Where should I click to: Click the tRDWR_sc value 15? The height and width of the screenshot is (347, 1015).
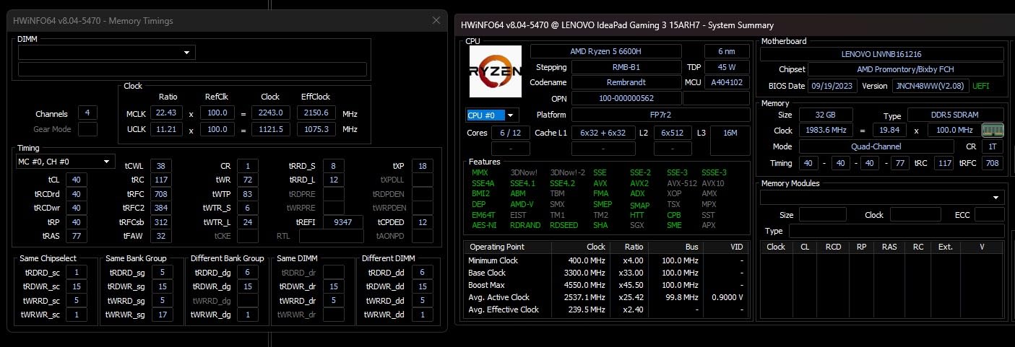pos(77,286)
